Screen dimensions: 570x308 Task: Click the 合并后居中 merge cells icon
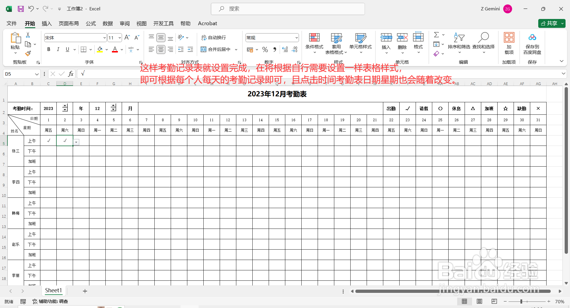[203, 49]
